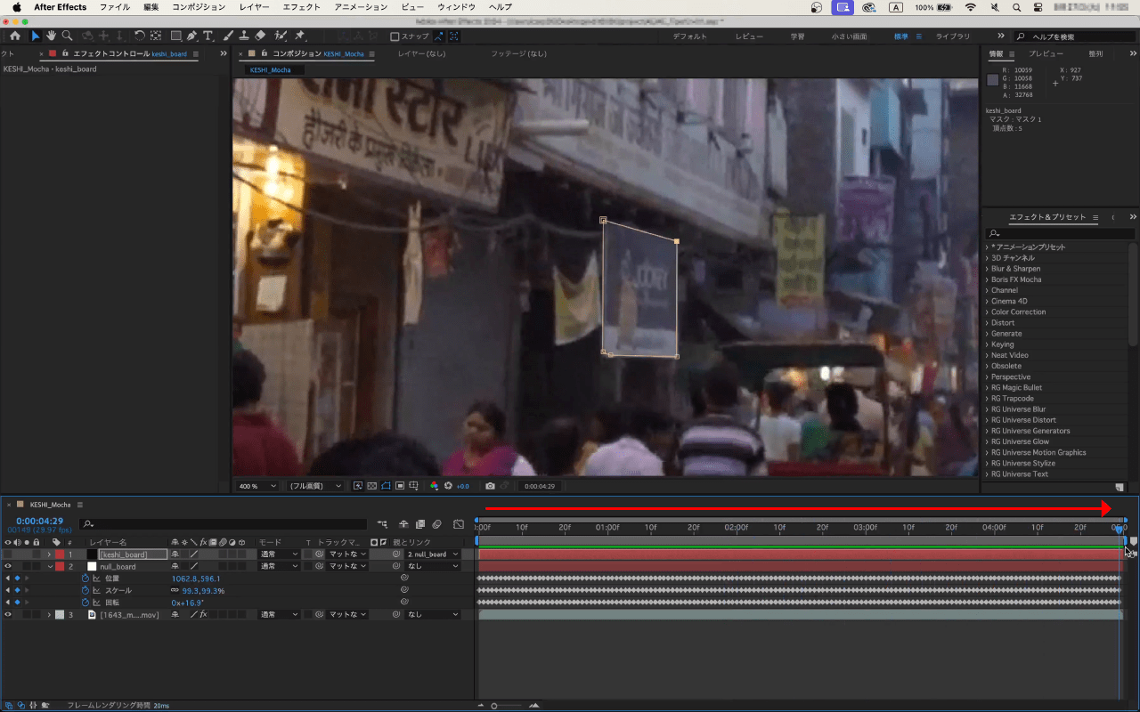Open grid and guide options
The width and height of the screenshot is (1140, 712).
tap(415, 486)
